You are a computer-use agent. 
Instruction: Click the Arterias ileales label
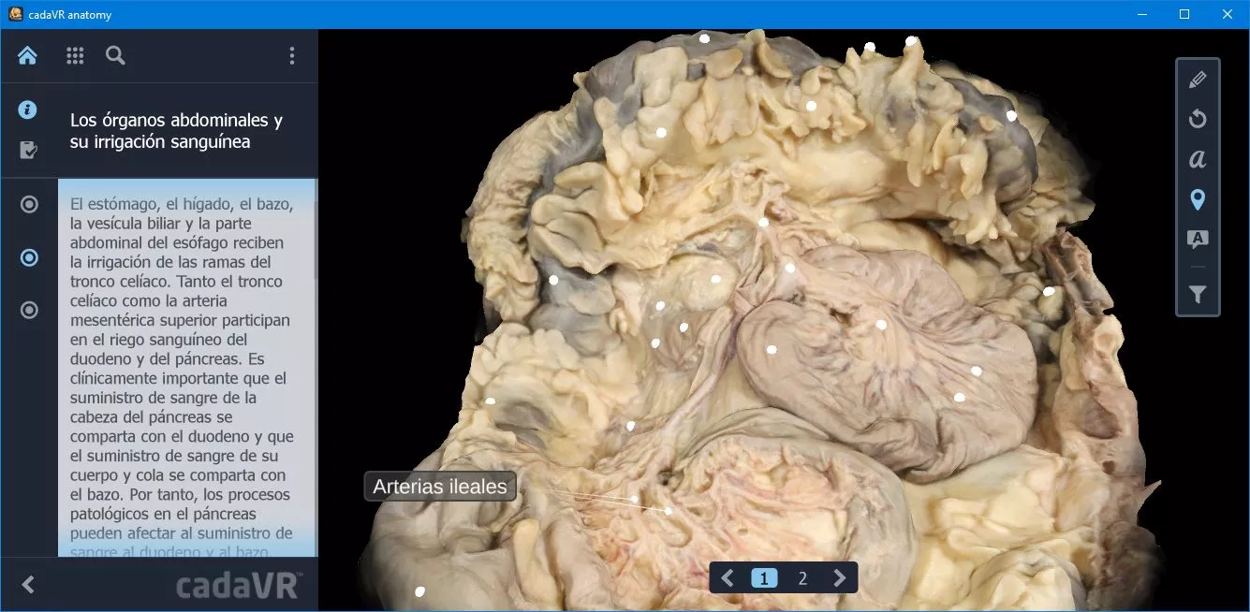click(440, 487)
